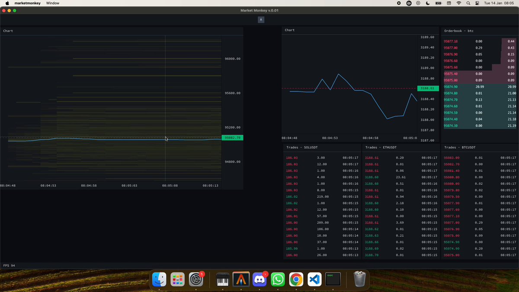Viewport: 519px width, 292px height.
Task: Select the 95074.90 bid row in orderbook
Action: coord(480,87)
